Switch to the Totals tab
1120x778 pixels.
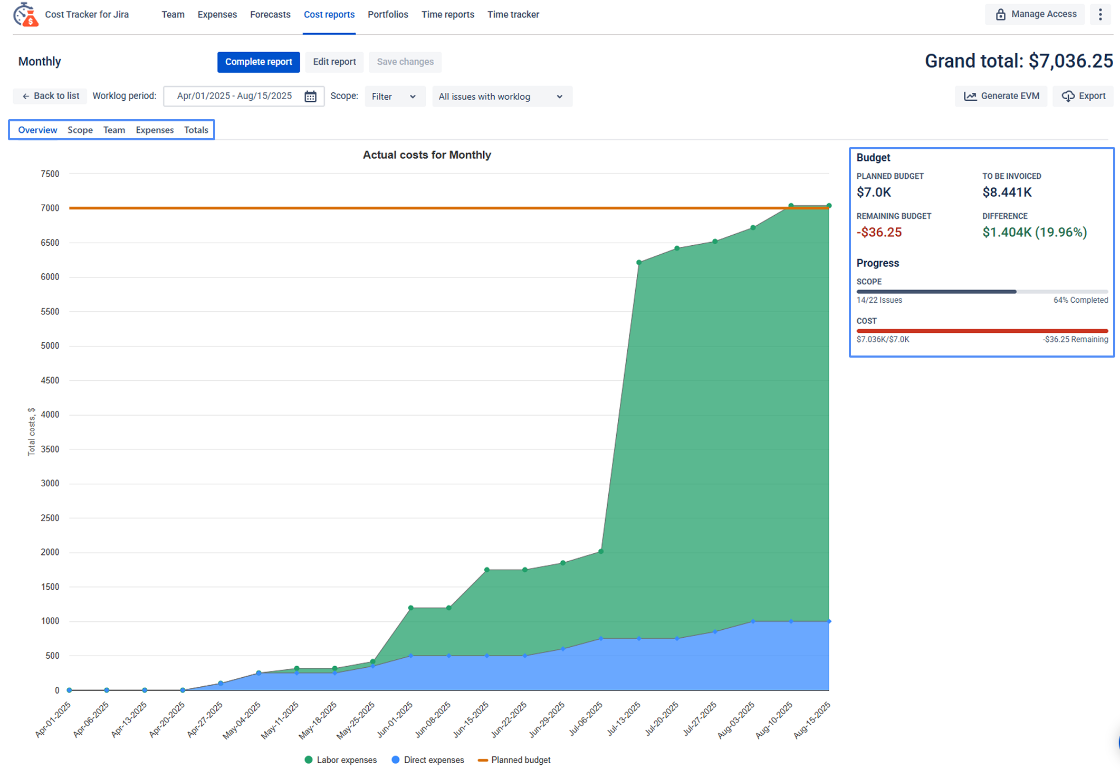point(196,130)
